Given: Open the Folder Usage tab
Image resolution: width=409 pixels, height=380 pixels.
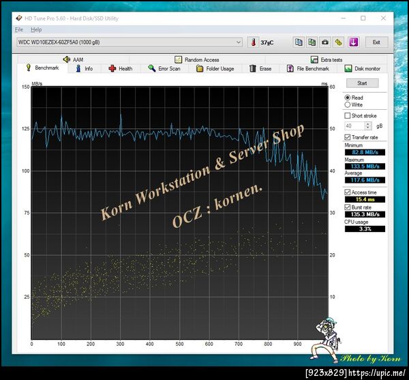Looking at the screenshot, I should [215, 69].
